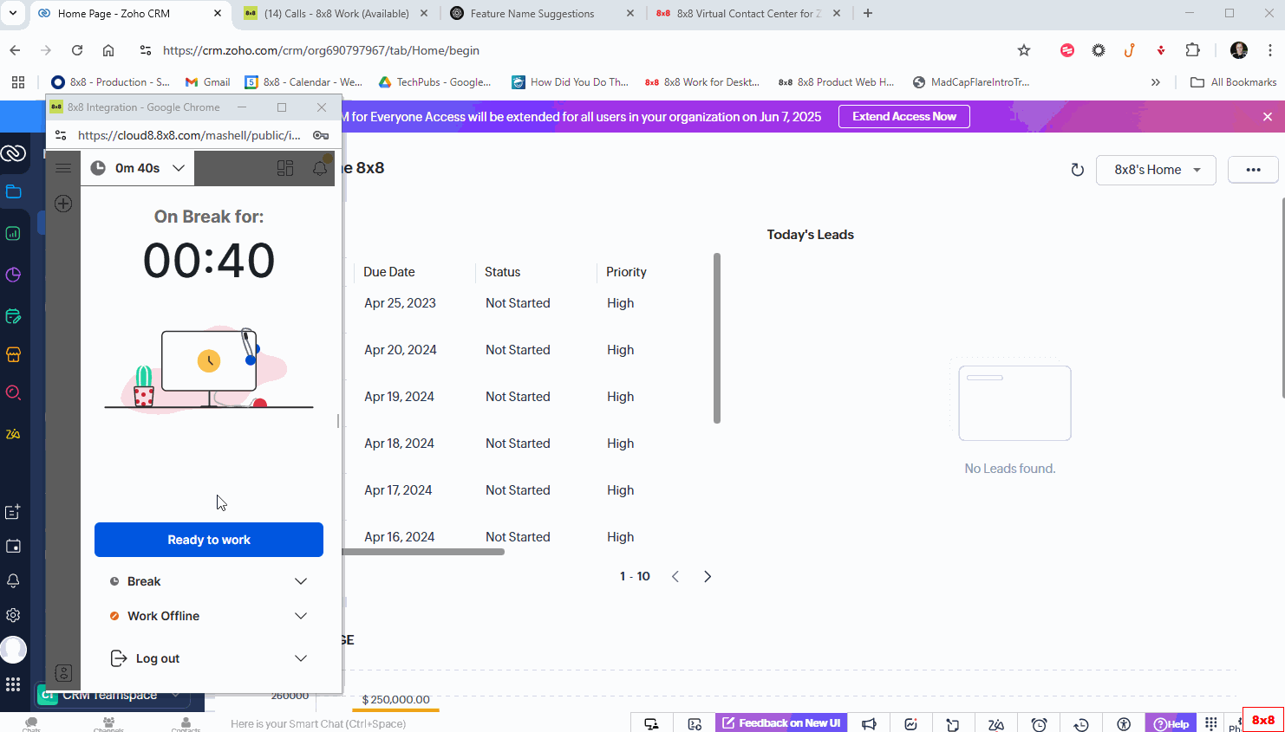The height and width of the screenshot is (732, 1285).
Task: Open Zoho sidebar notifications bell
Action: tap(13, 581)
